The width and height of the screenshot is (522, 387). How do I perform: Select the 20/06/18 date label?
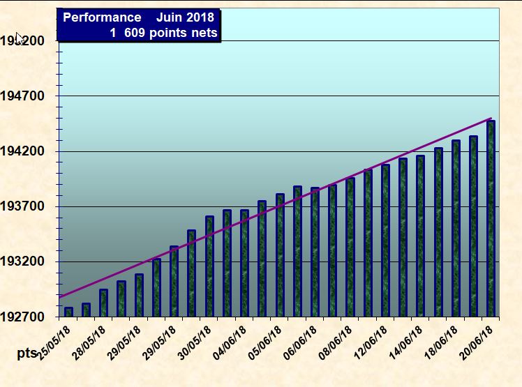point(476,341)
